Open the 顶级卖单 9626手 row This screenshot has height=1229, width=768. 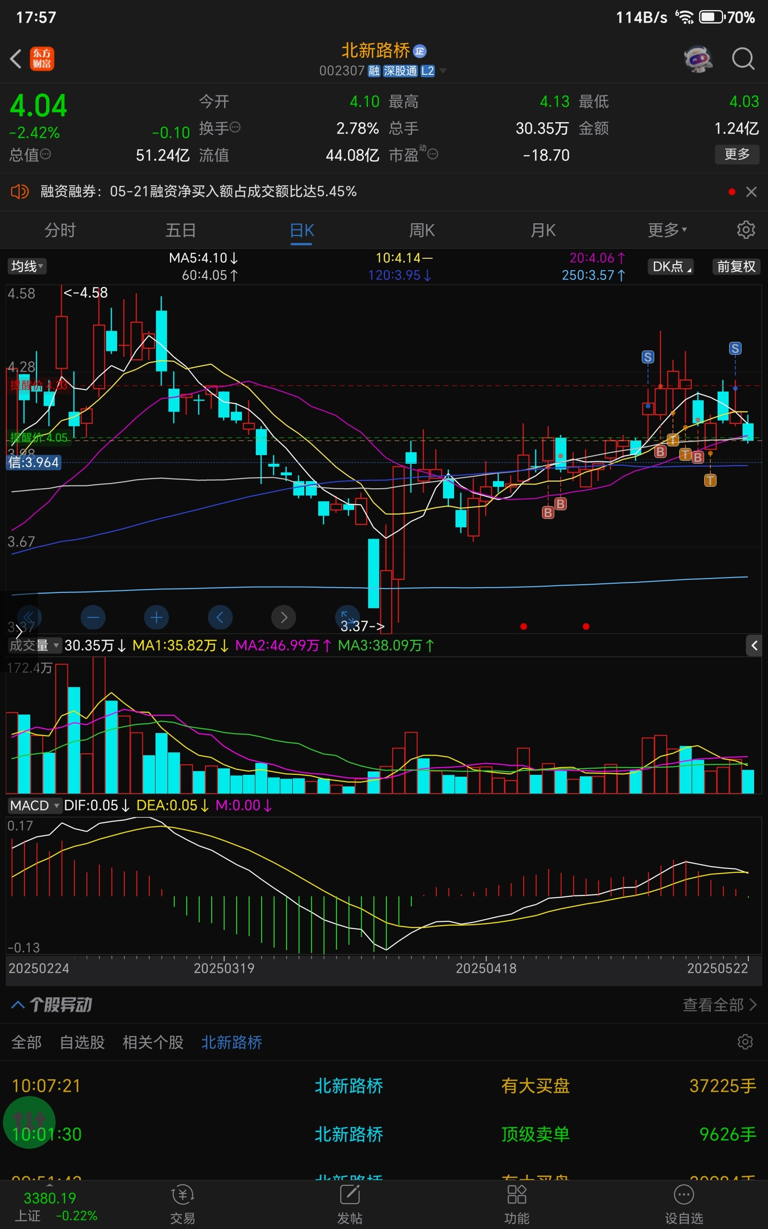[x=384, y=1134]
